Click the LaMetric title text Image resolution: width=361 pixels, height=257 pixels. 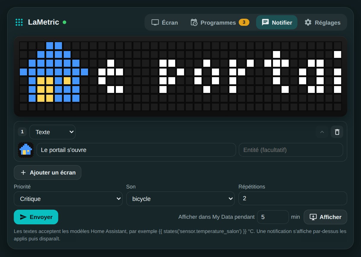tap(43, 22)
